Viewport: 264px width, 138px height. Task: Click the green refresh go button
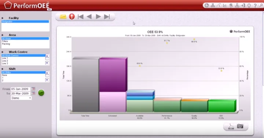click(x=41, y=93)
